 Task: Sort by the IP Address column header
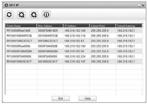pos(76,26)
